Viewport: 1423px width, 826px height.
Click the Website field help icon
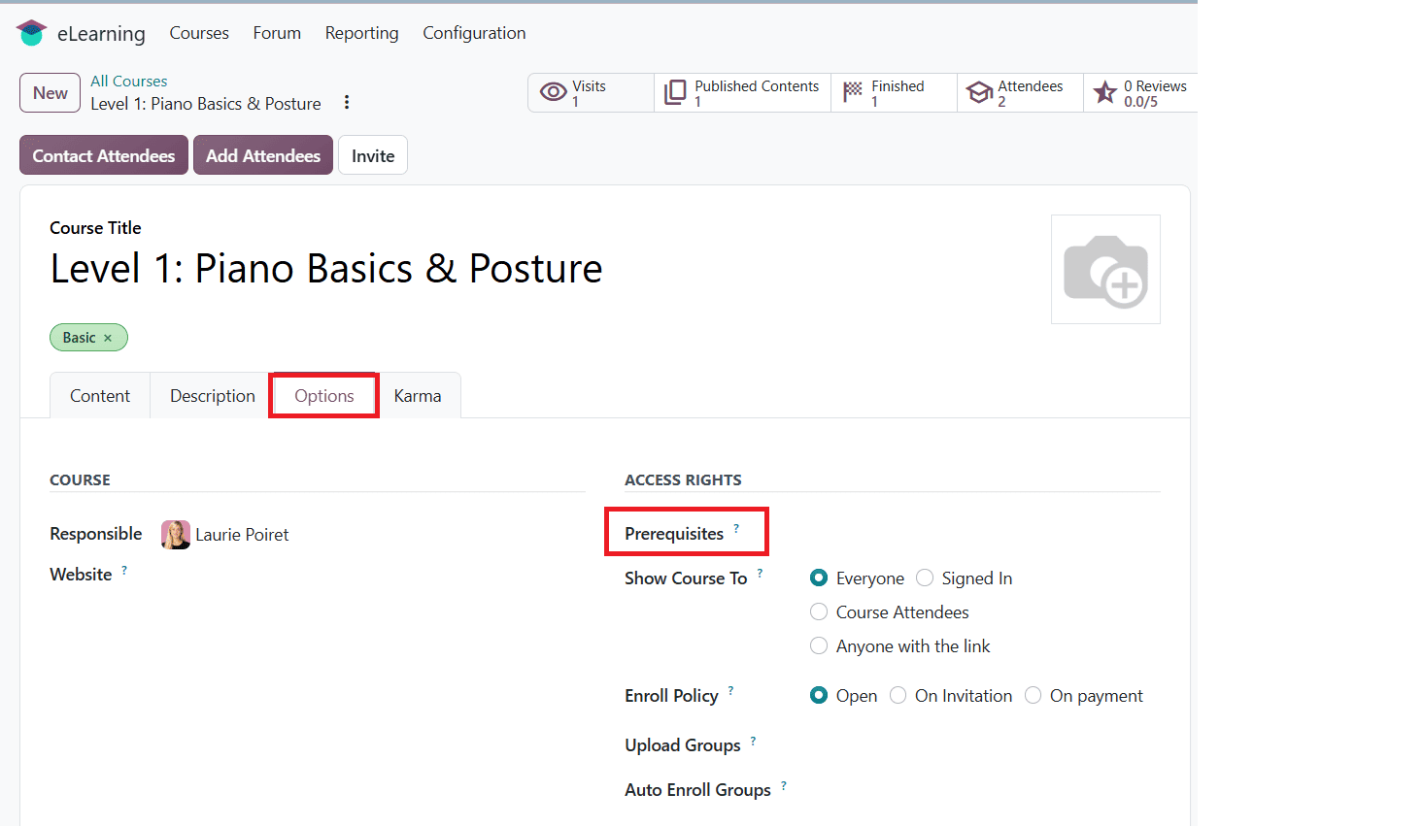coord(124,570)
